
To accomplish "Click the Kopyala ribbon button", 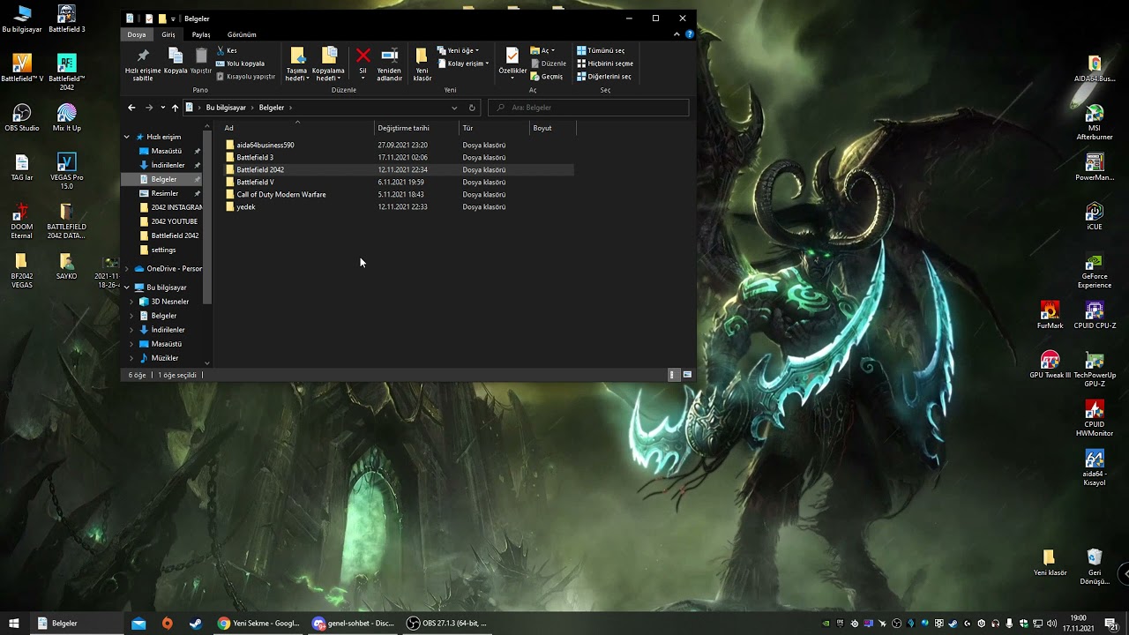I will (176, 62).
